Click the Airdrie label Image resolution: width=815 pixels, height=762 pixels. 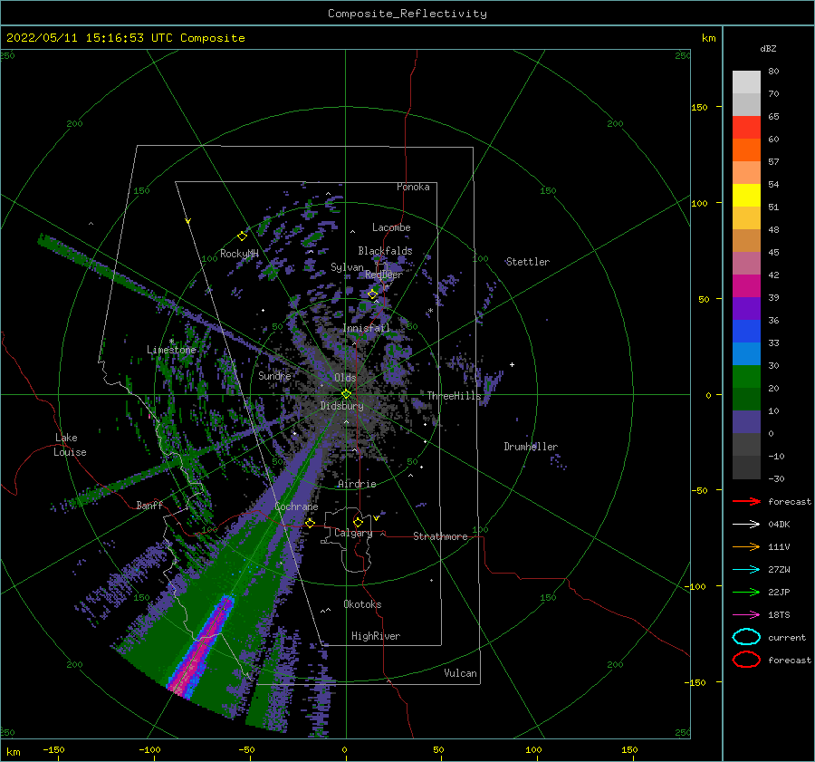point(357,484)
